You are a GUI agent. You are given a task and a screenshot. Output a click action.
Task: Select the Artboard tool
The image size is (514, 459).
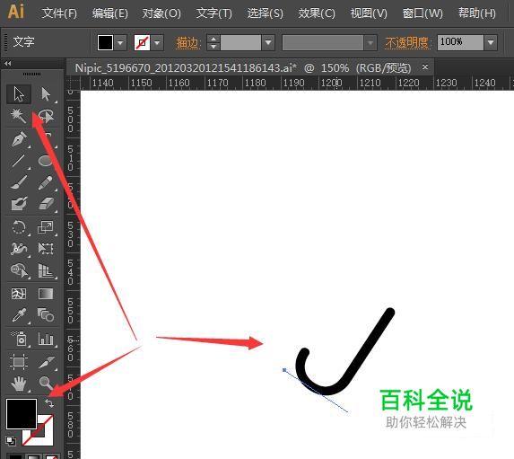pos(19,362)
